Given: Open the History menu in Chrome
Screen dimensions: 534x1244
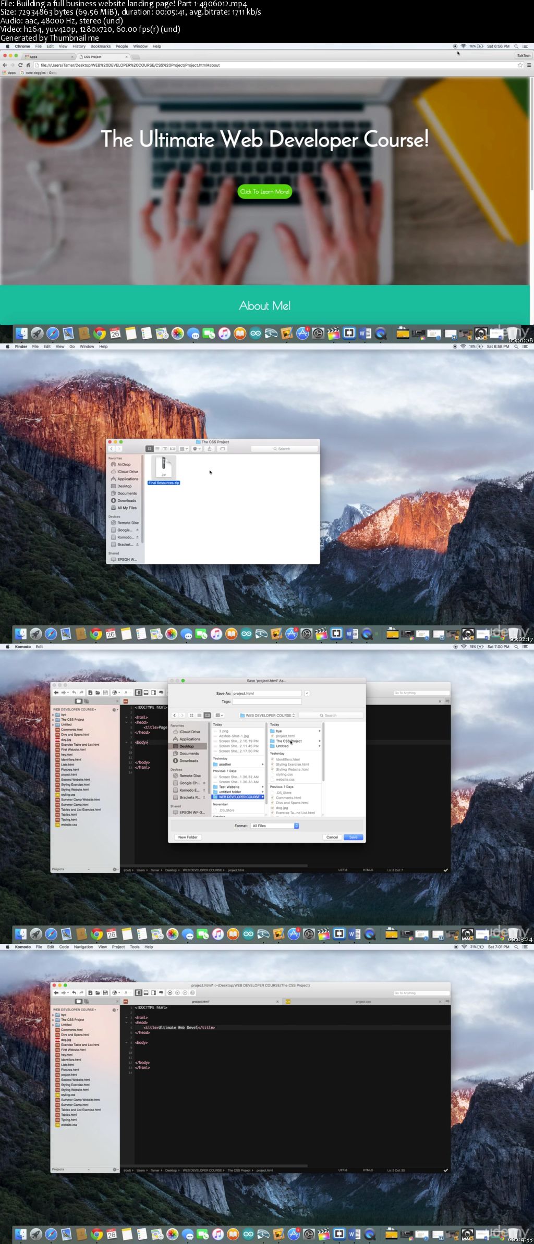Looking at the screenshot, I should 79,46.
